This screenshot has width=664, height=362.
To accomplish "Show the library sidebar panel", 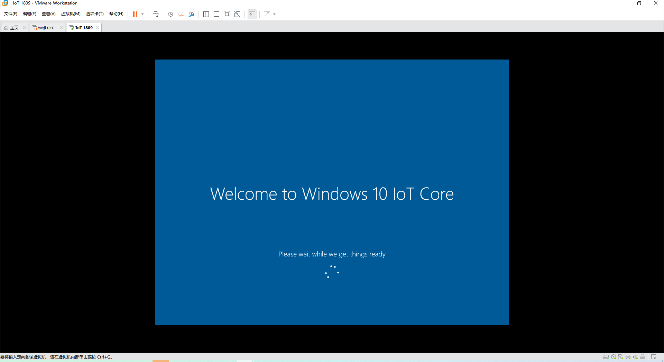I will [206, 14].
